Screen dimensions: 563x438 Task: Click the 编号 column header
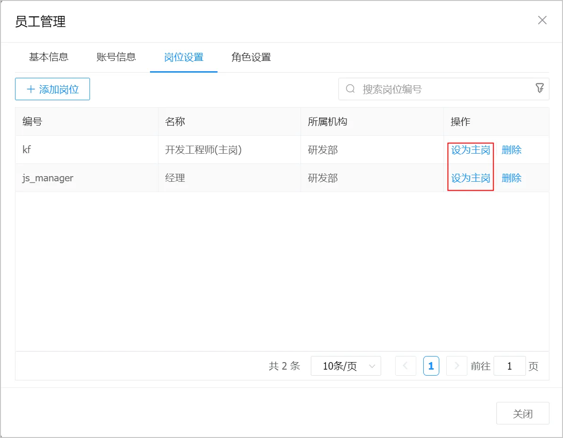coord(32,122)
